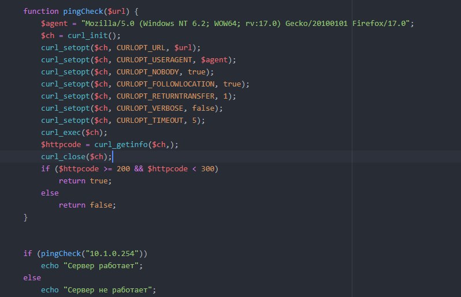Viewport: 461px width, 297px height.
Task: Click CURLOPT_FOLLOWLOCATION constant
Action: (165, 84)
